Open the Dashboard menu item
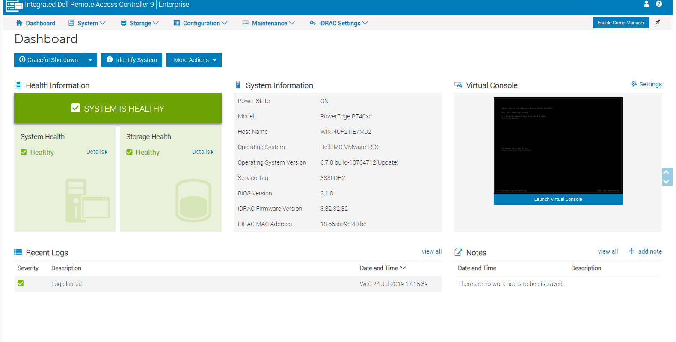Viewport: 676px width, 342px height. click(36, 23)
